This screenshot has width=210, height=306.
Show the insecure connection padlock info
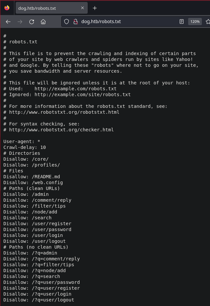point(75,22)
